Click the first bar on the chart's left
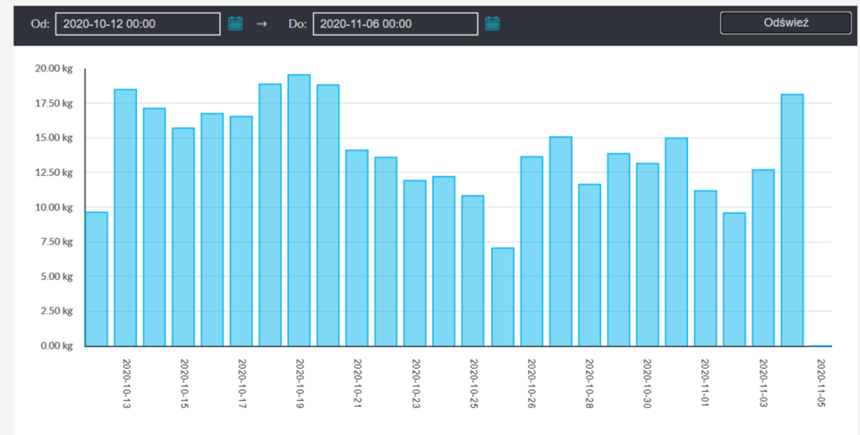 tap(97, 278)
